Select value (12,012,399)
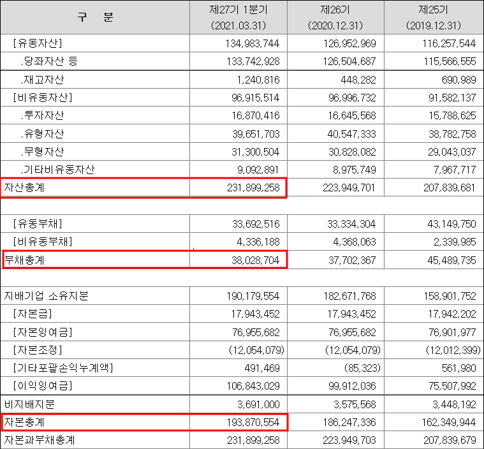Viewport: 484px width, 449px height. pos(453,350)
